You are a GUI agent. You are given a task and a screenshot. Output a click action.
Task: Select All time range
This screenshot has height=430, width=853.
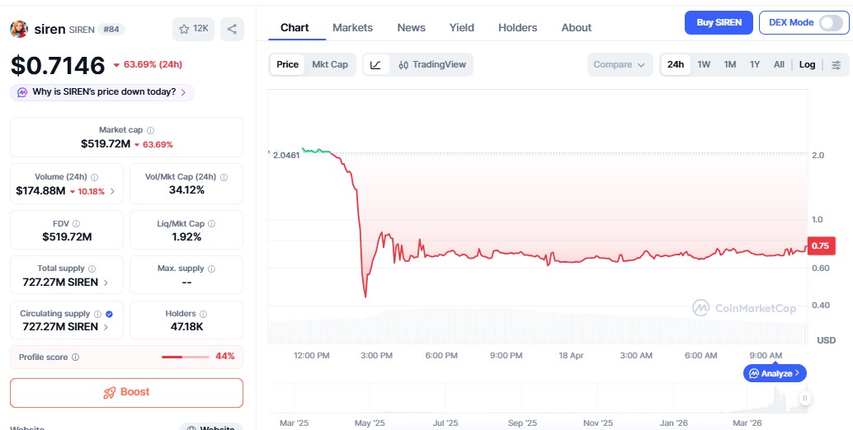[x=779, y=64]
